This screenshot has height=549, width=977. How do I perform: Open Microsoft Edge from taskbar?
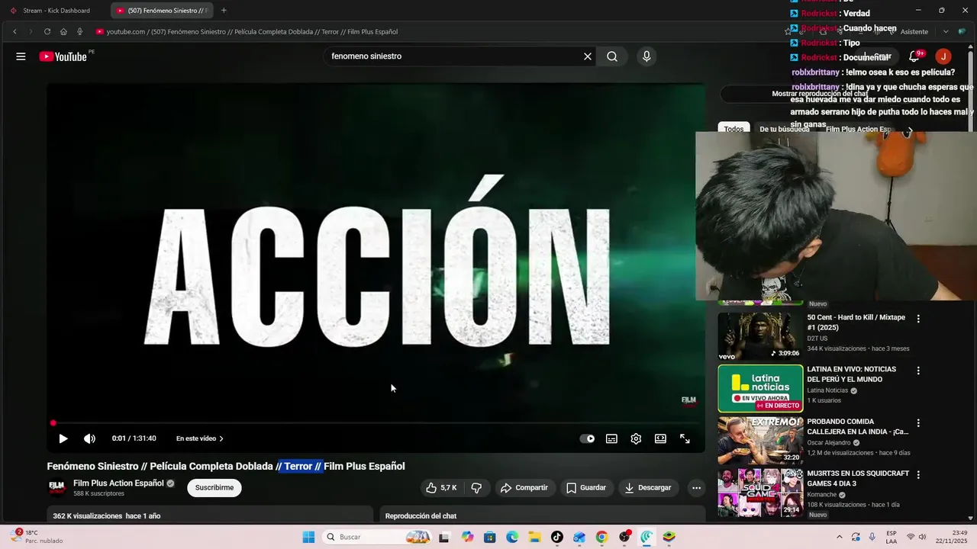coord(512,537)
